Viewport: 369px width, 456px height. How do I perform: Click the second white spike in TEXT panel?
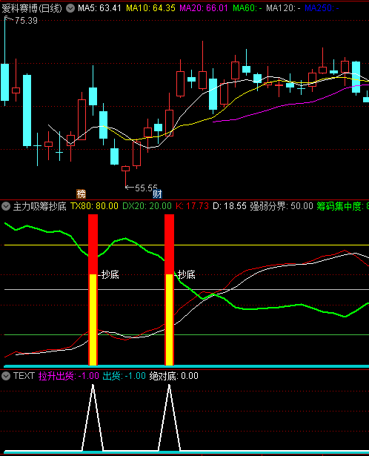coord(170,418)
